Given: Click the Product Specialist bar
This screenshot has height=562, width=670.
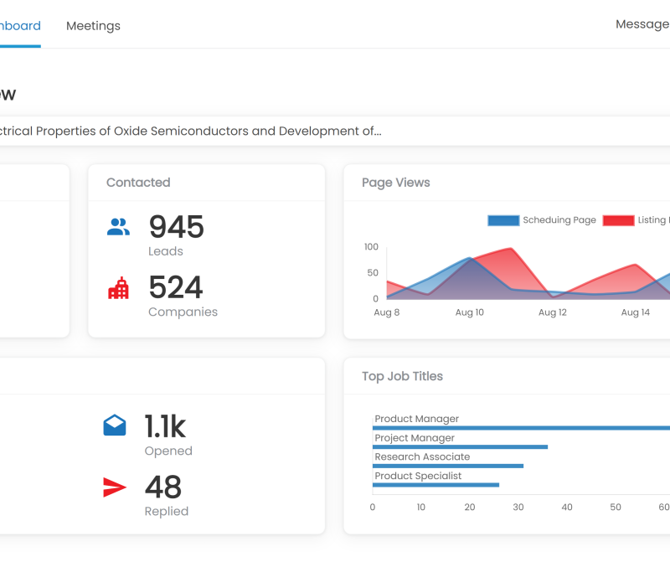Looking at the screenshot, I should (435, 485).
